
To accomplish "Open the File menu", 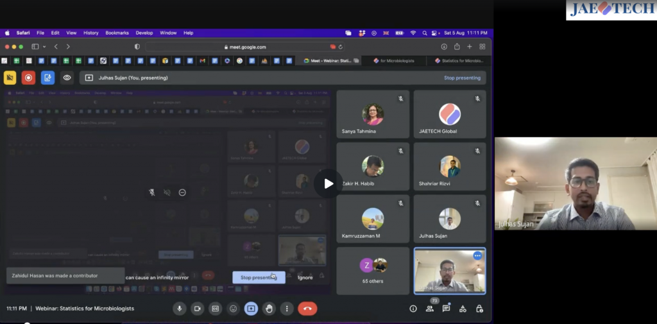I will tap(40, 33).
